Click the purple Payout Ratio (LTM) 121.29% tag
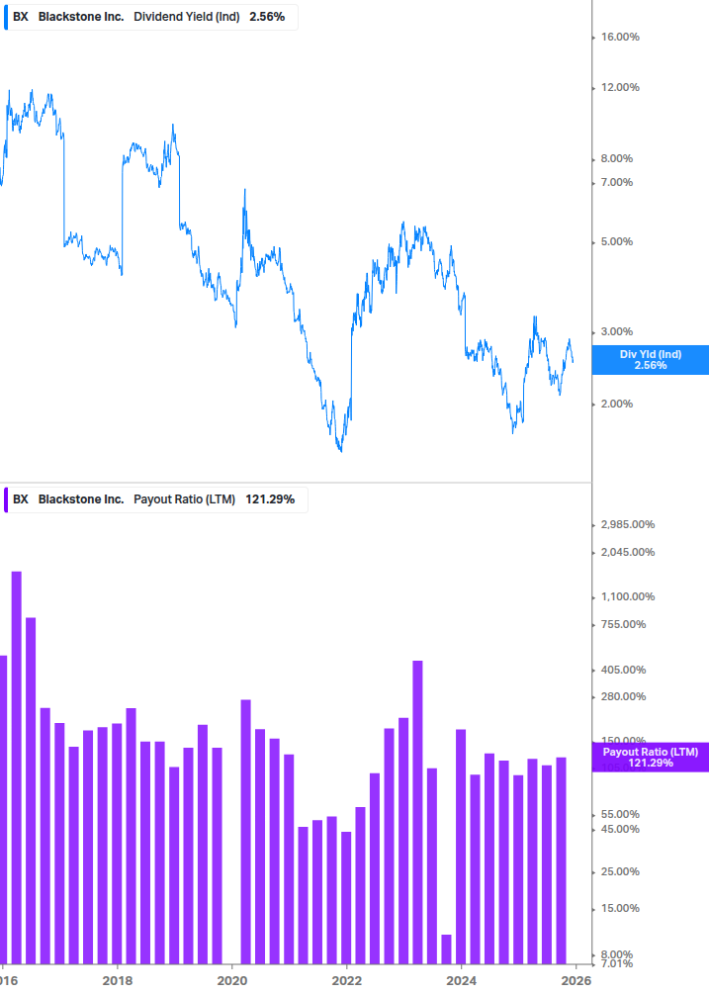 [650, 757]
